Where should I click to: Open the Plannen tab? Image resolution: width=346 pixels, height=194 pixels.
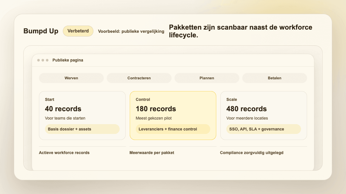207,78
